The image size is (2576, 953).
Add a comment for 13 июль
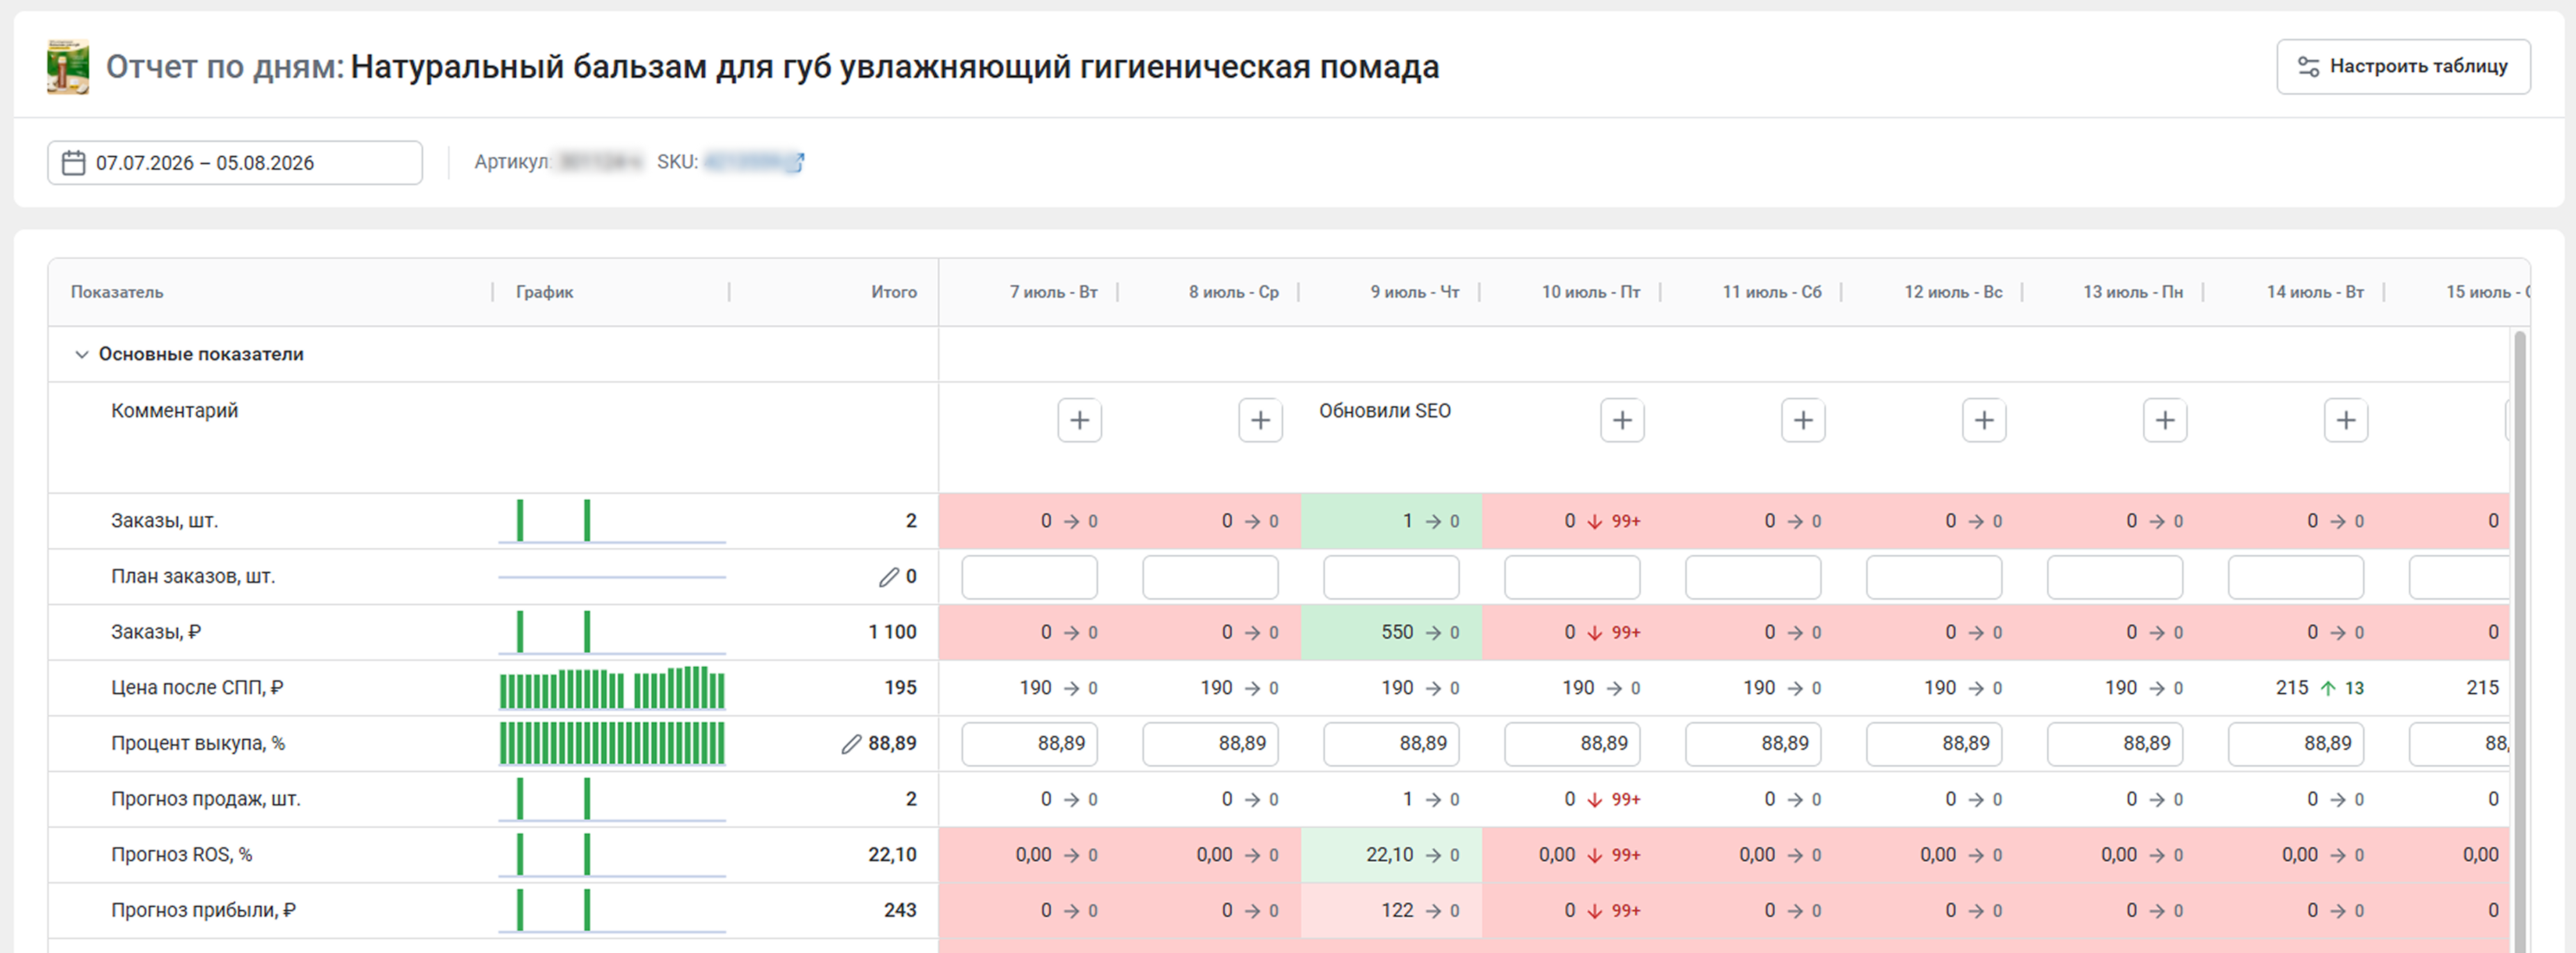click(x=2165, y=420)
